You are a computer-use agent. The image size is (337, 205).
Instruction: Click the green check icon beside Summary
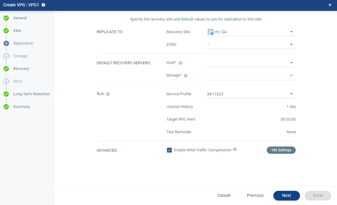pyautogui.click(x=6, y=107)
